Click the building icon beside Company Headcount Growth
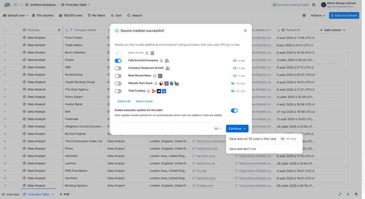365x199 pixels. 168,68
